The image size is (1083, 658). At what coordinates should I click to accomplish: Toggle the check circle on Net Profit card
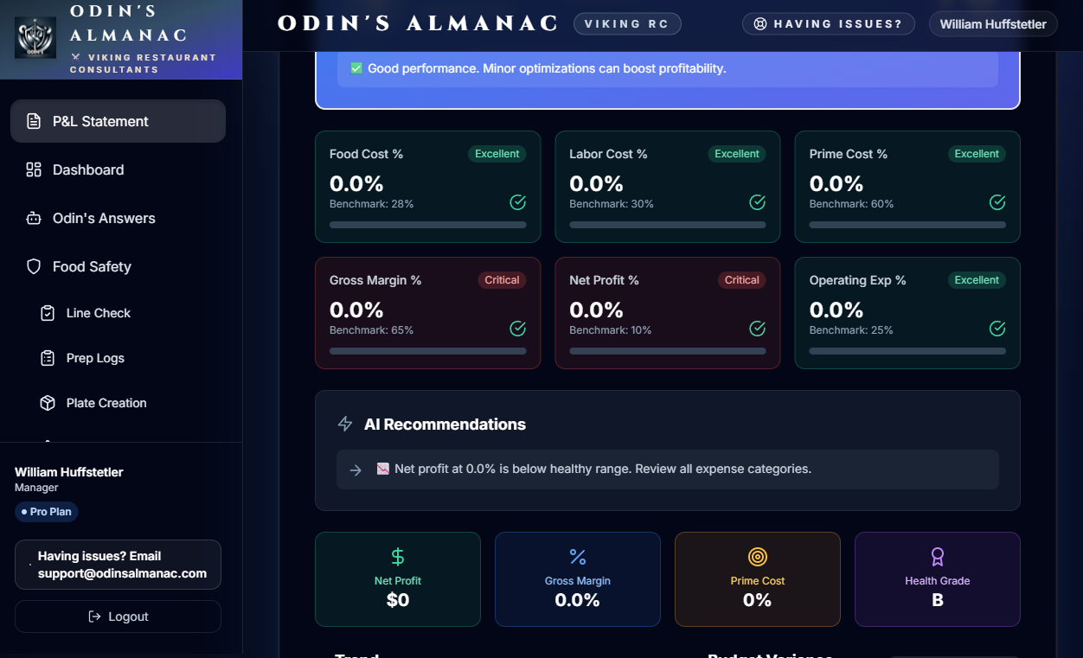[757, 329]
